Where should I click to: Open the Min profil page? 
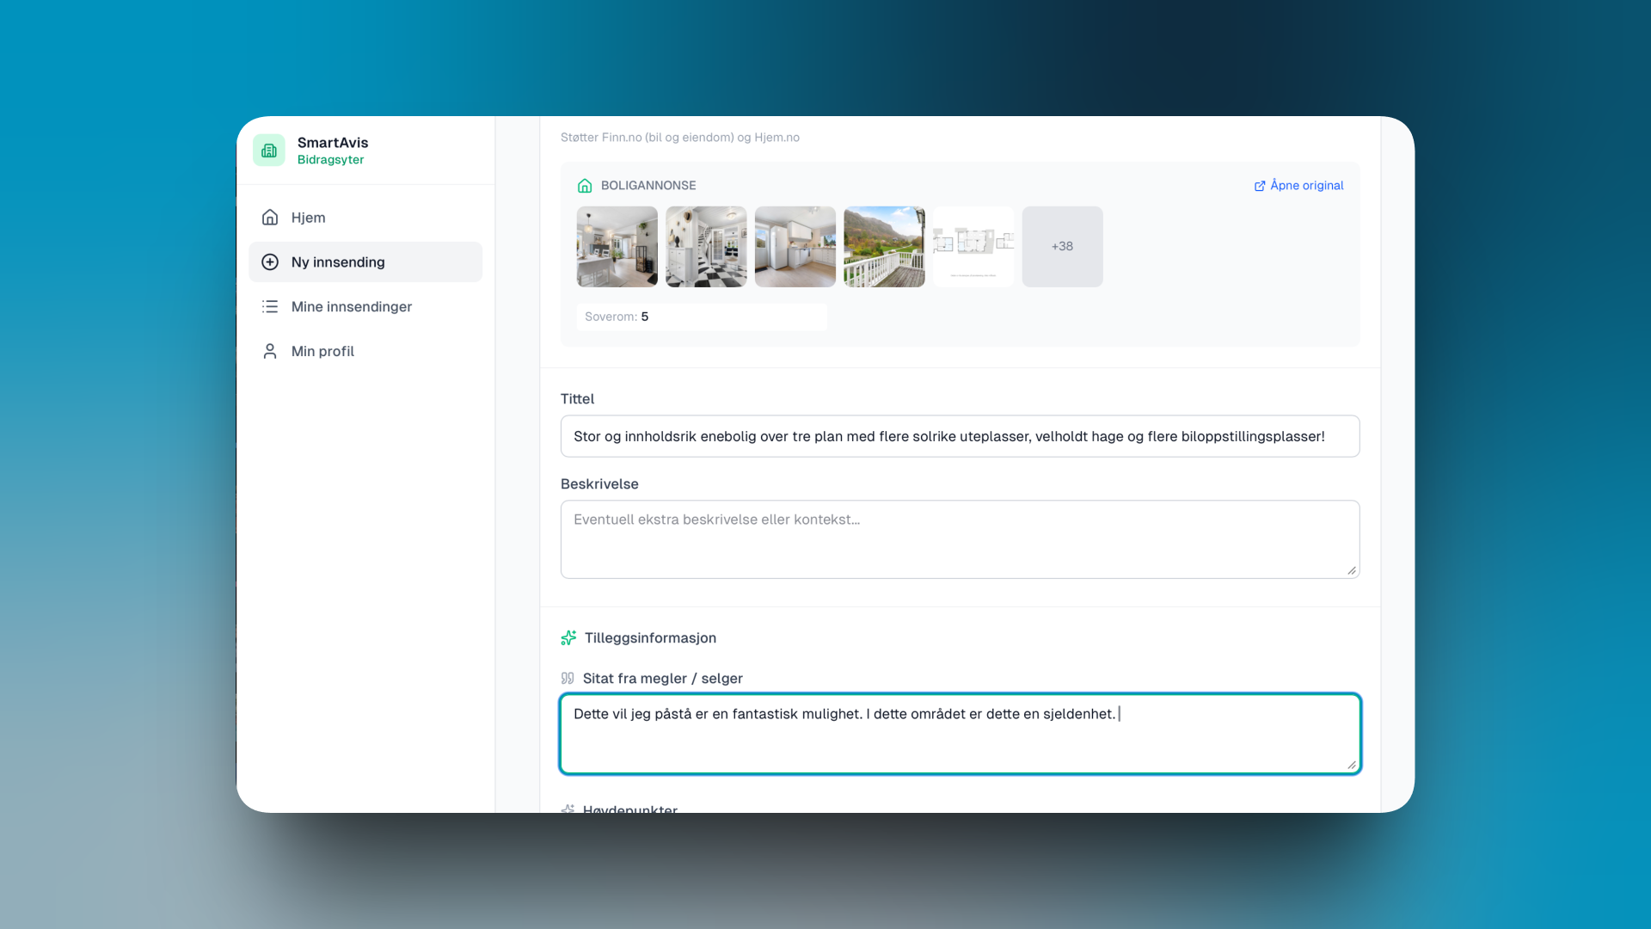coord(322,352)
